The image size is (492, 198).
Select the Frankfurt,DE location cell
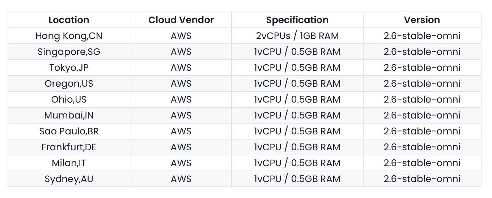click(69, 147)
